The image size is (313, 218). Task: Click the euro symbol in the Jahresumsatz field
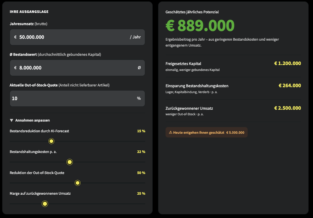point(16,37)
